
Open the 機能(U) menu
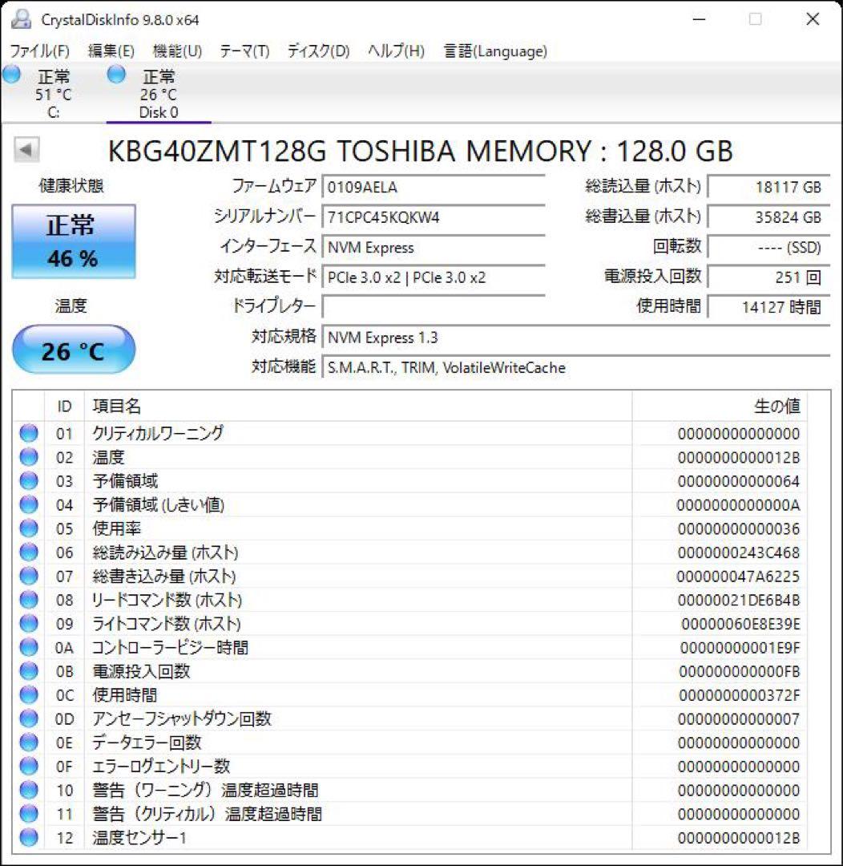point(177,51)
